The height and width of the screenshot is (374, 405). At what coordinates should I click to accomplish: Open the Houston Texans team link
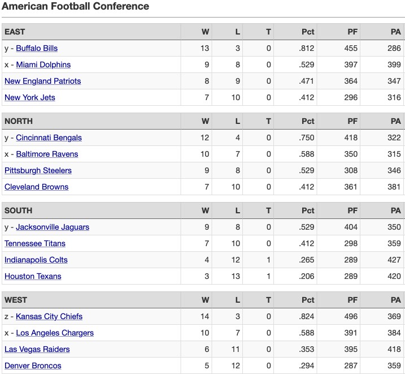(x=33, y=276)
